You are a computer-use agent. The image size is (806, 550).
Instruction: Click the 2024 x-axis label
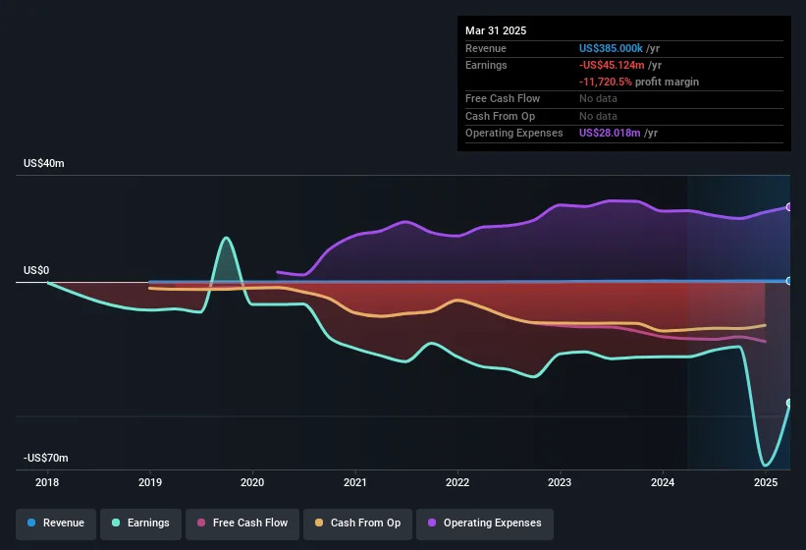pyautogui.click(x=663, y=482)
